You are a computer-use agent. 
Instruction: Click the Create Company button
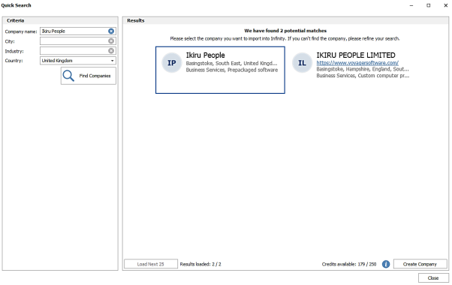coord(420,264)
